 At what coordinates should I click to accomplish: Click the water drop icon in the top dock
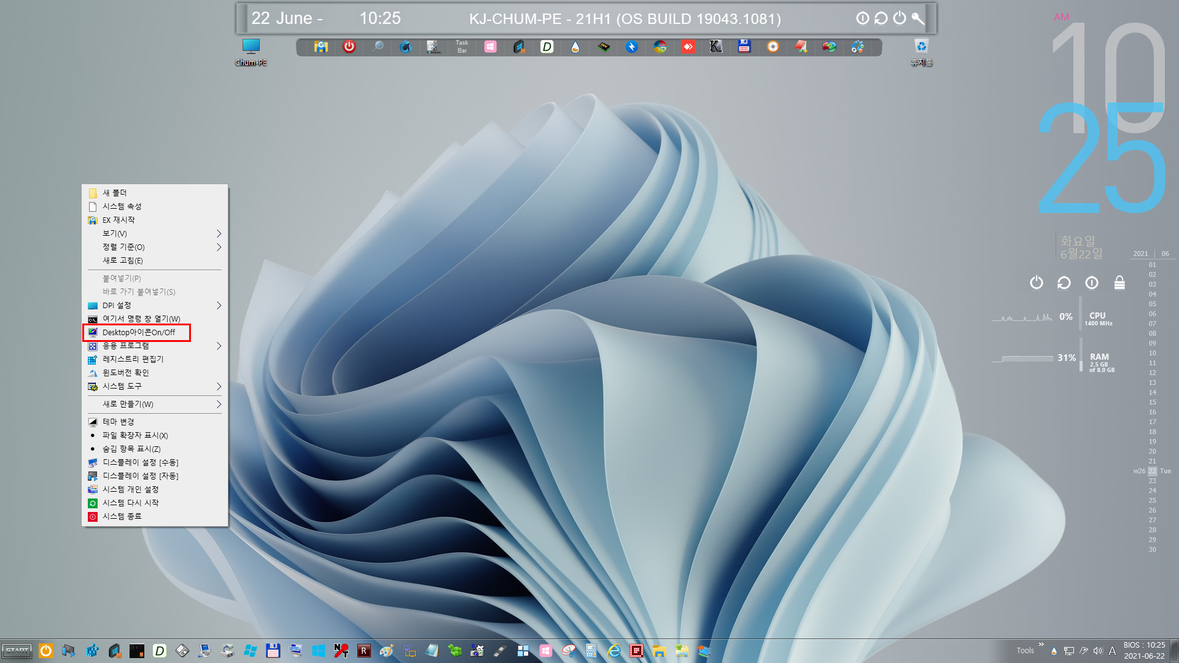point(575,47)
